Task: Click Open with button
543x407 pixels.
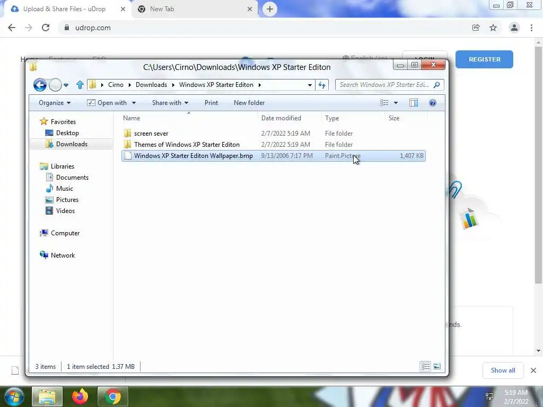Action: [x=107, y=103]
